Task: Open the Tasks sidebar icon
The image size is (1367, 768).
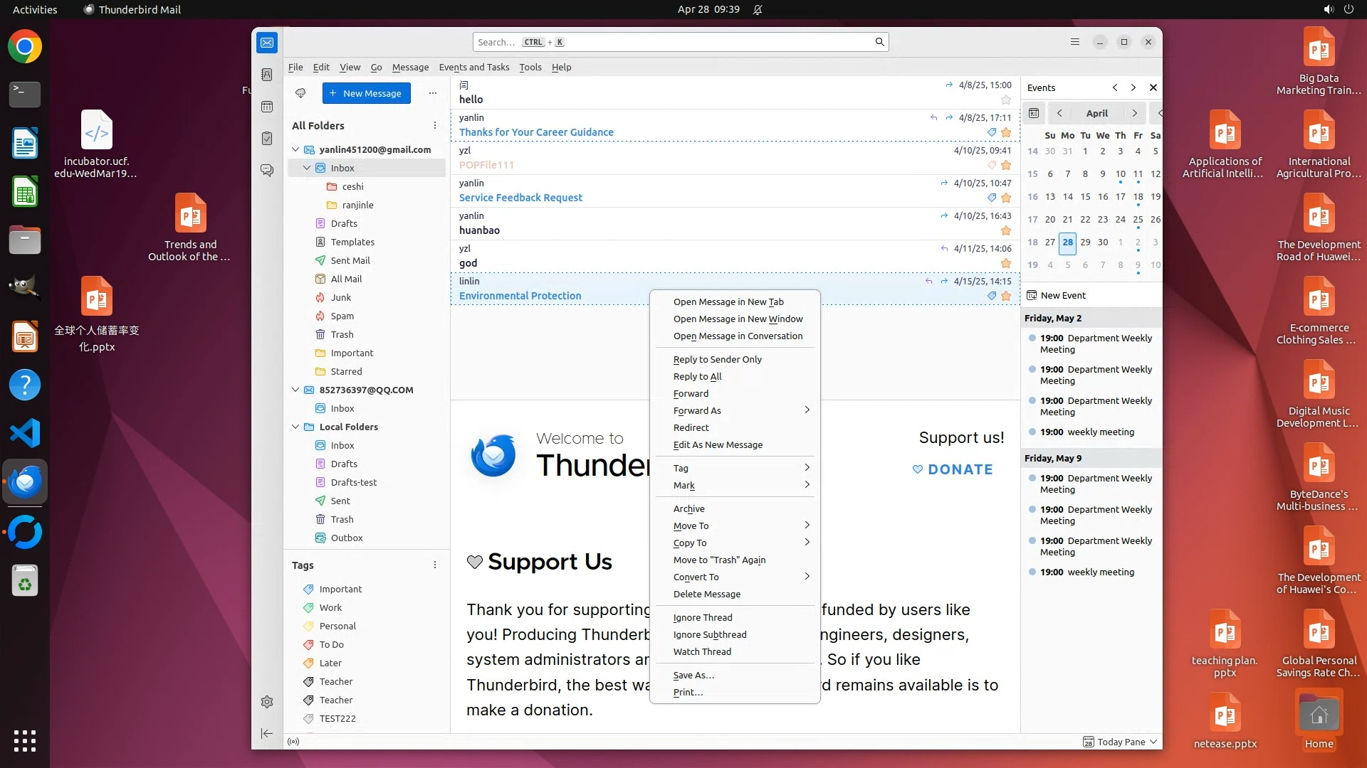Action: click(267, 139)
